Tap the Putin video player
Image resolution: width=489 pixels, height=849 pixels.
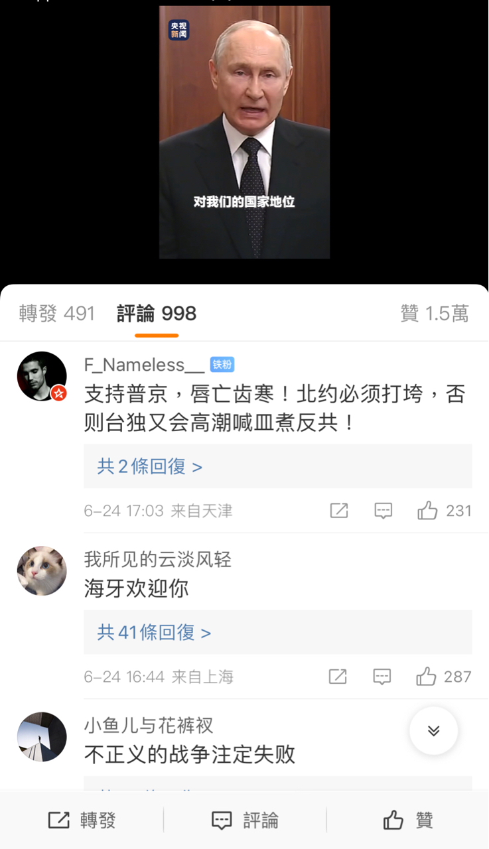click(244, 132)
